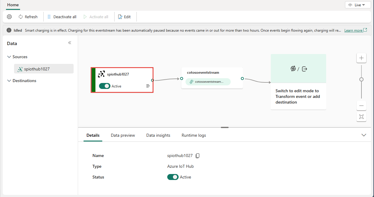Click the Learn more link in the Idled banner
374x197 pixels.
point(353,30)
